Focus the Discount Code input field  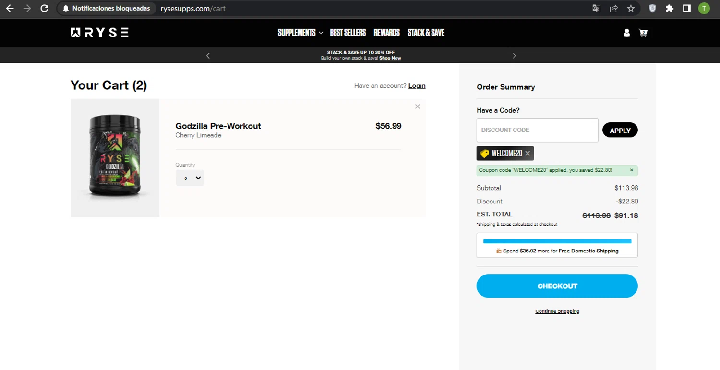tap(537, 130)
